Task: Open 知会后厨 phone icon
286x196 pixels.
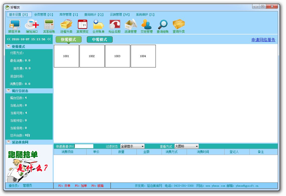Action: coord(114,25)
